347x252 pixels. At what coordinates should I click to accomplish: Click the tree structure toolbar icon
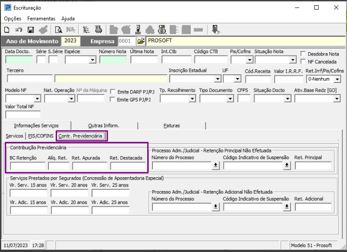coord(86,30)
